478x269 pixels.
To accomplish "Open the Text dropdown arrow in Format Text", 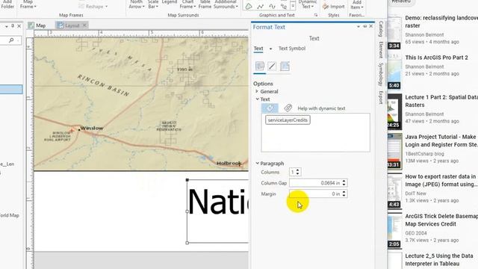I will pos(270,49).
